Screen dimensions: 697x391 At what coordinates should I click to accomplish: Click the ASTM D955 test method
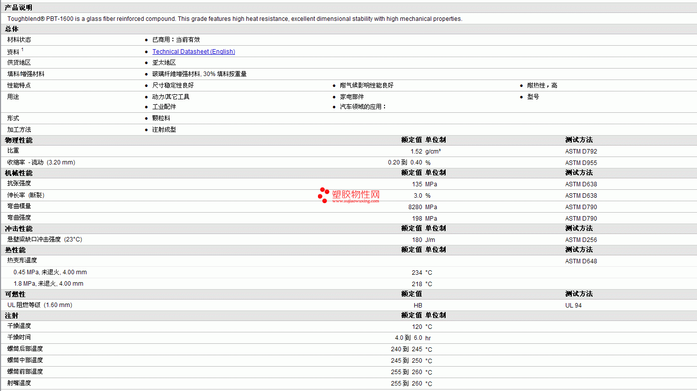coord(581,163)
